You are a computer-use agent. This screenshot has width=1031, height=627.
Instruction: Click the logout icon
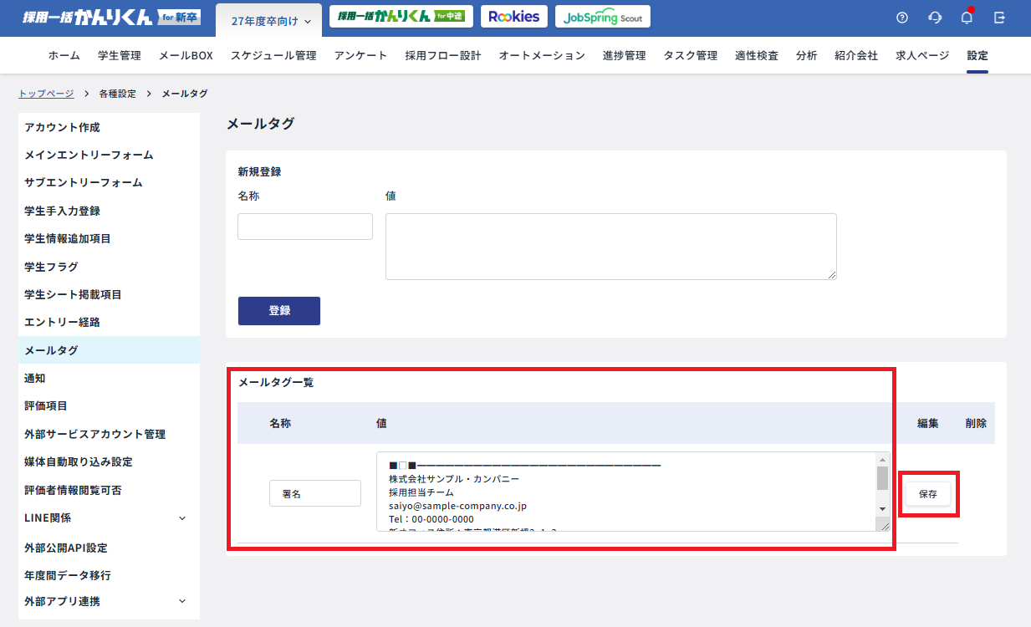998,16
